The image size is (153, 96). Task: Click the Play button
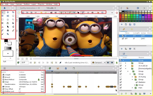tap(43, 63)
